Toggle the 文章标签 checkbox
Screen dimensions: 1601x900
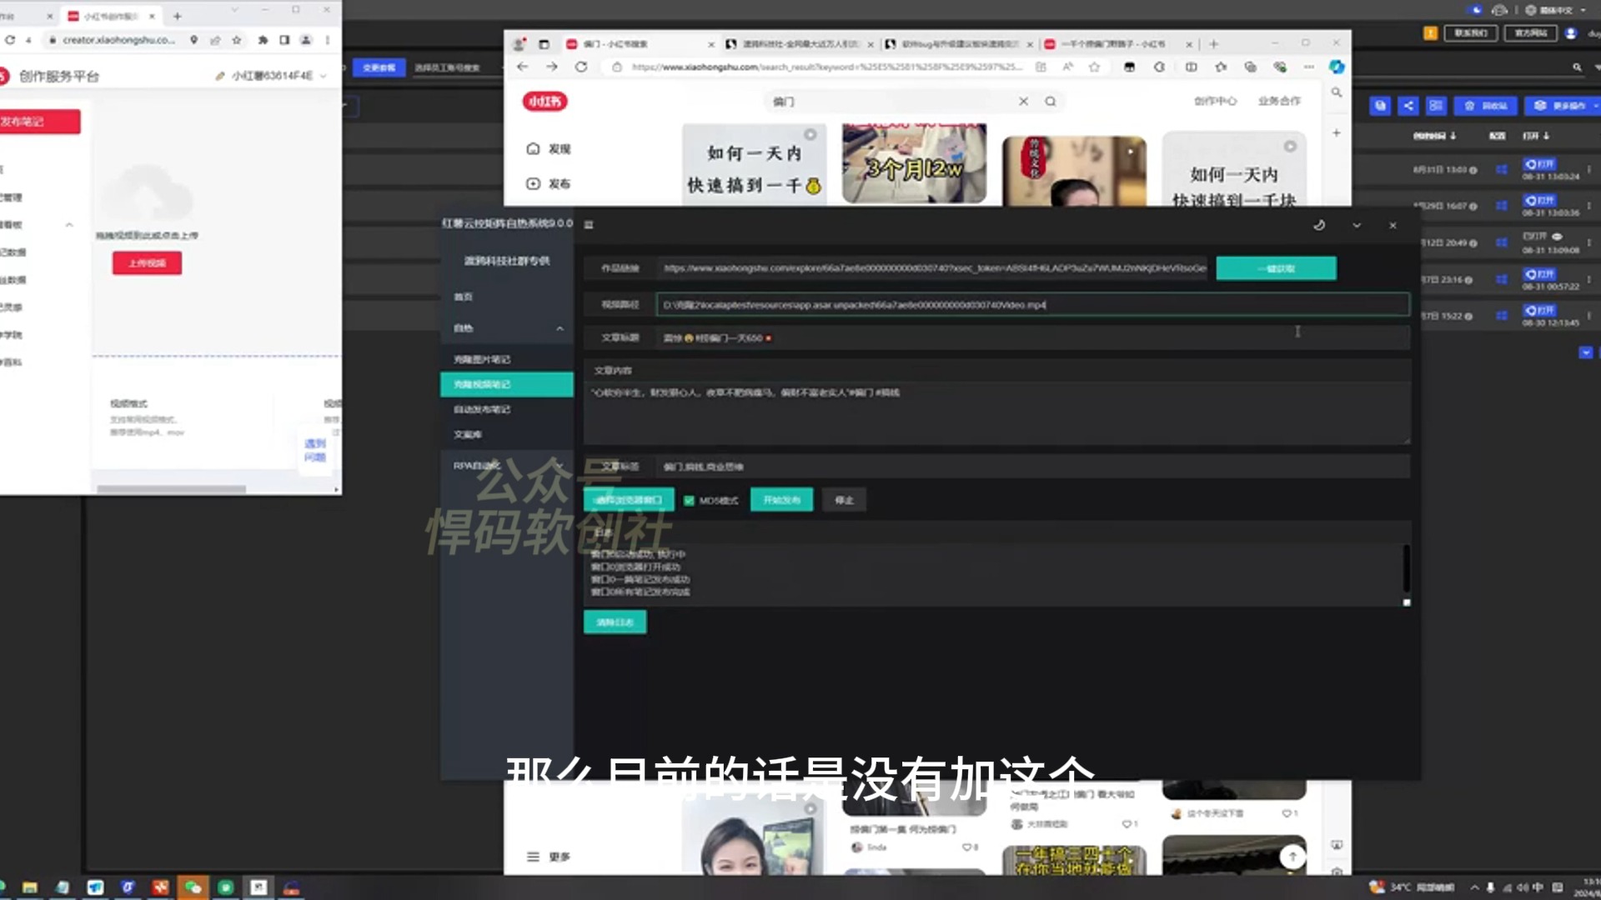[595, 466]
